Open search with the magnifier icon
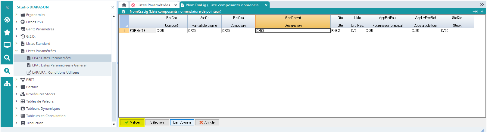This screenshot has height=132, width=487. point(7,58)
